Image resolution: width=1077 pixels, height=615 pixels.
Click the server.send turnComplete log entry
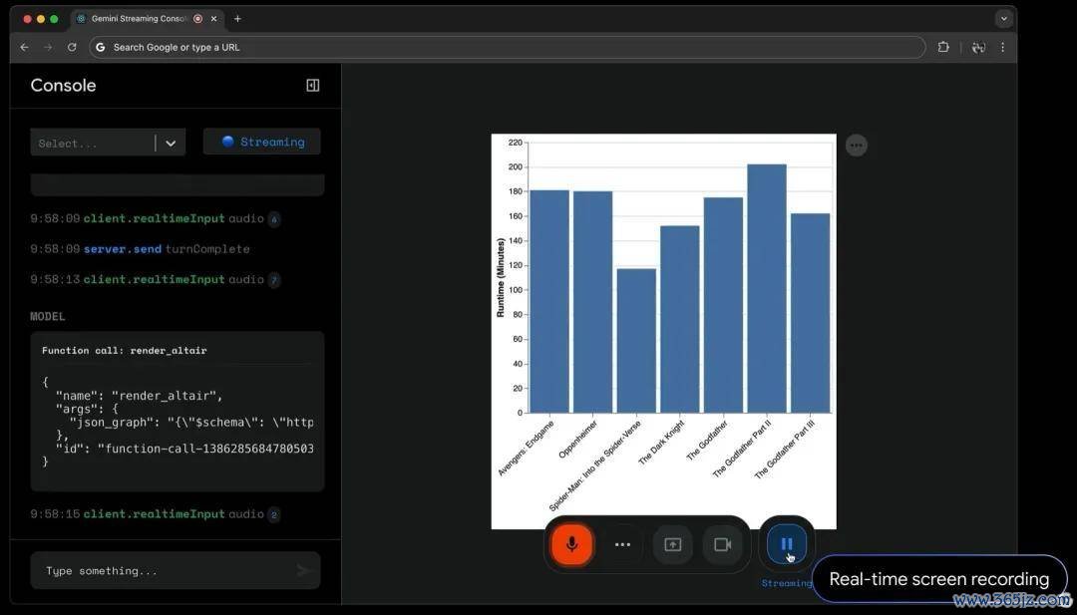[x=141, y=249]
